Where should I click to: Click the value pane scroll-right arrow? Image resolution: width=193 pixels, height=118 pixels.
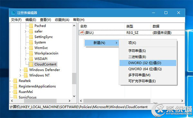click(x=182, y=101)
